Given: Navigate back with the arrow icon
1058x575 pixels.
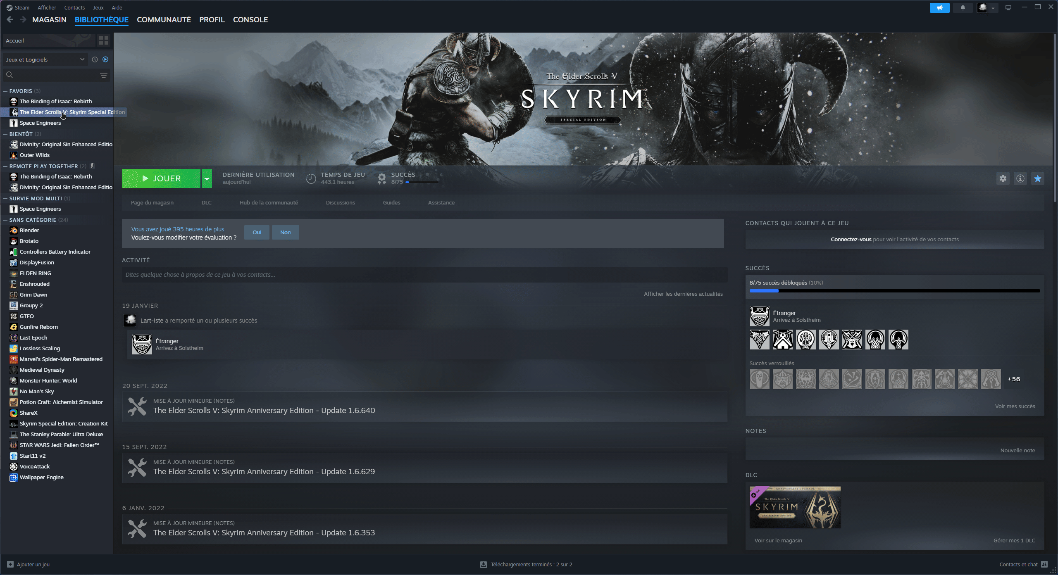Looking at the screenshot, I should click(10, 19).
